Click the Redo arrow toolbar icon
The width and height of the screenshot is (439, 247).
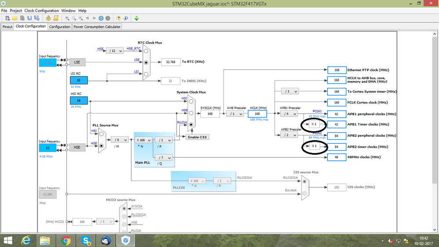[94, 18]
